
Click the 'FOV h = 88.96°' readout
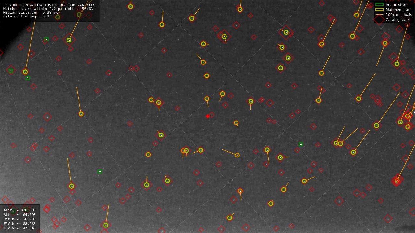point(19,224)
